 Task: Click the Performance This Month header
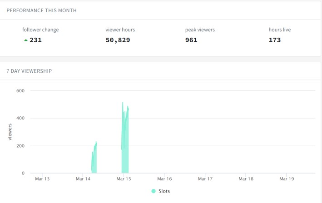tap(41, 10)
